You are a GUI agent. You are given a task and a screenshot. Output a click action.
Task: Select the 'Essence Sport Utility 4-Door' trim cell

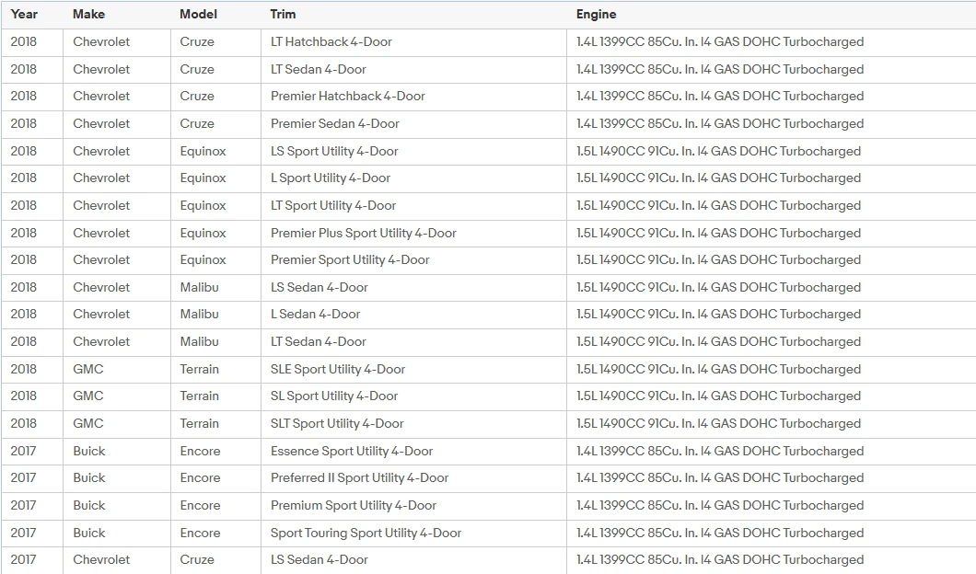click(x=352, y=451)
